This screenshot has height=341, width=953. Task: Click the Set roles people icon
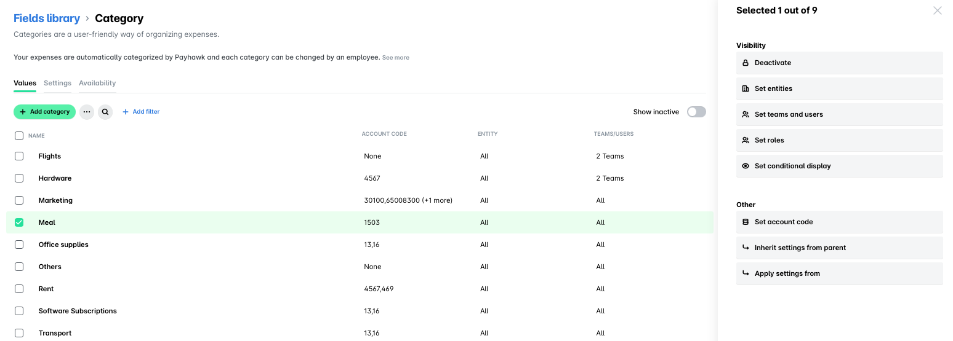746,140
